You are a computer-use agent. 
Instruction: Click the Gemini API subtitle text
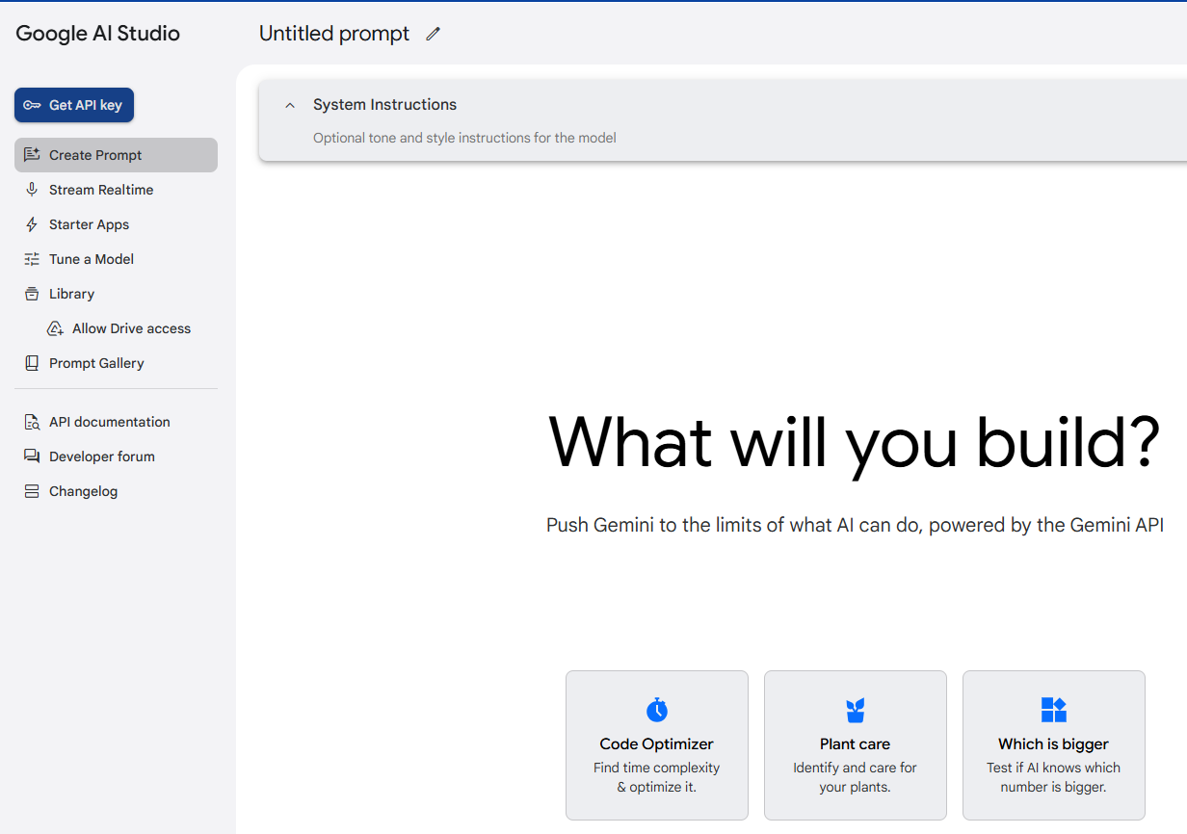[855, 525]
